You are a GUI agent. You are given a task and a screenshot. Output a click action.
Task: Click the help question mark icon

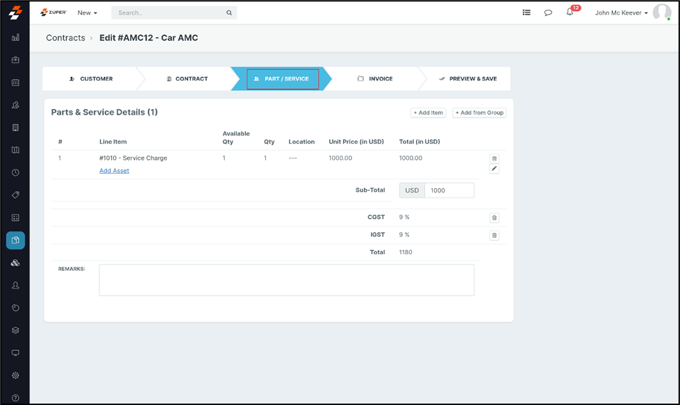(15, 398)
